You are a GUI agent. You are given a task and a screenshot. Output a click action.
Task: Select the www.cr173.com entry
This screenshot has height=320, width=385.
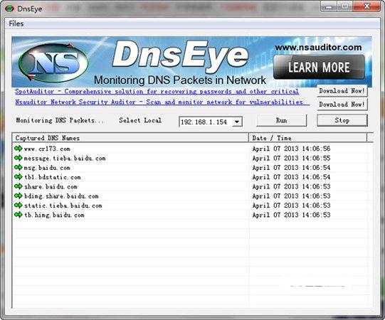point(47,149)
